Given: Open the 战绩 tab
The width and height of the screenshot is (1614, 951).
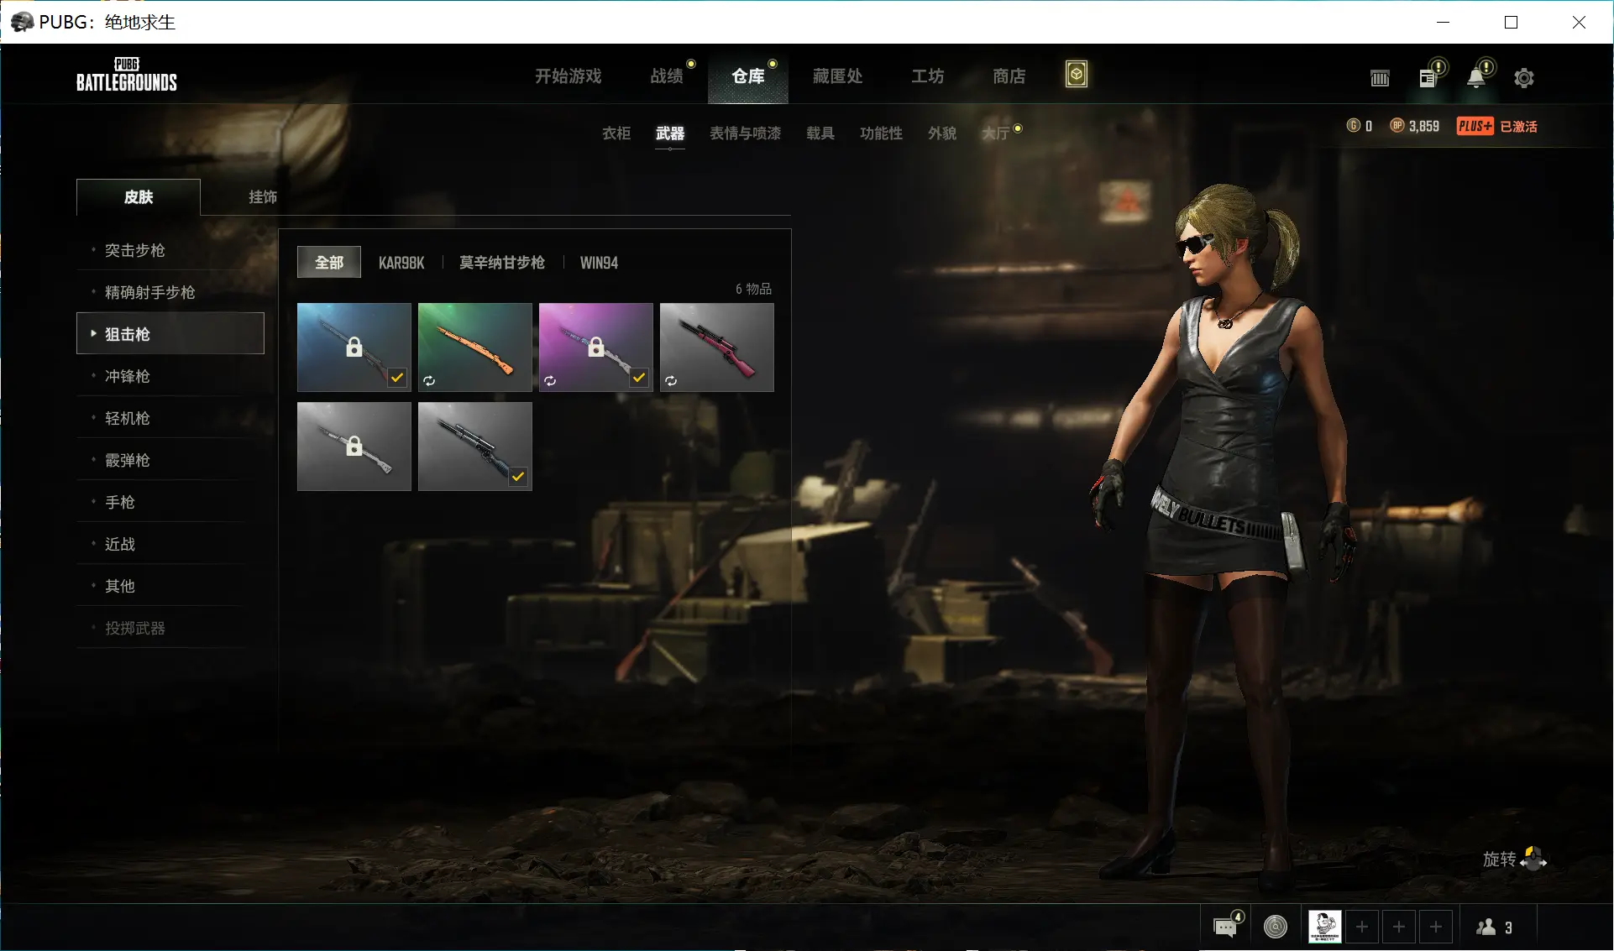Looking at the screenshot, I should [667, 76].
